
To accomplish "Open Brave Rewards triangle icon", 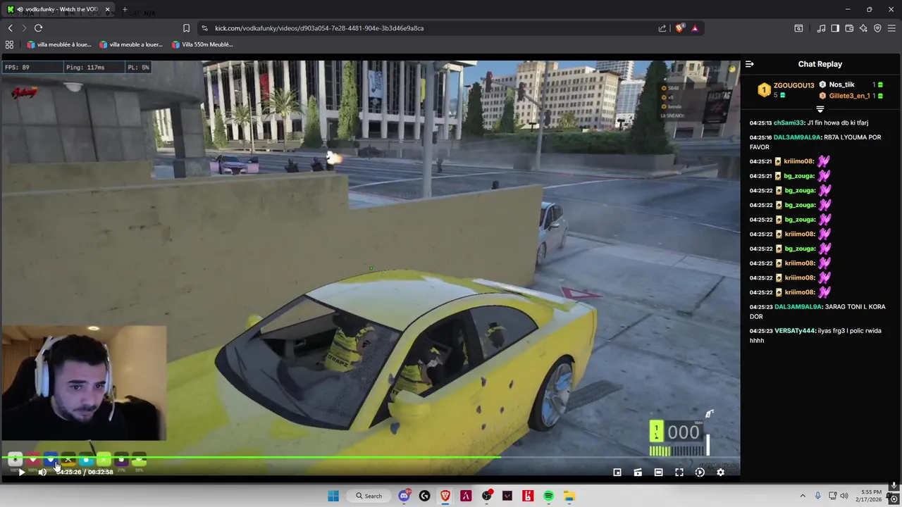I will 695,28.
